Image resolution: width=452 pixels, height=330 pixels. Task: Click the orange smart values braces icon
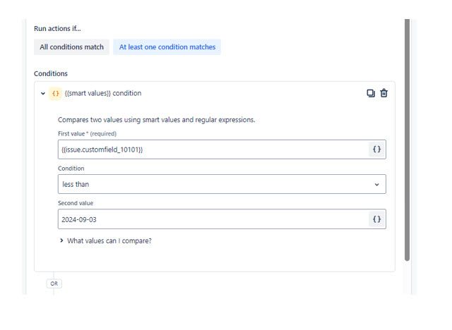55,94
